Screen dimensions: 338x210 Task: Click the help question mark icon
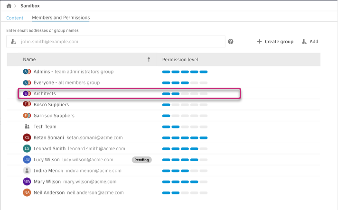point(231,42)
